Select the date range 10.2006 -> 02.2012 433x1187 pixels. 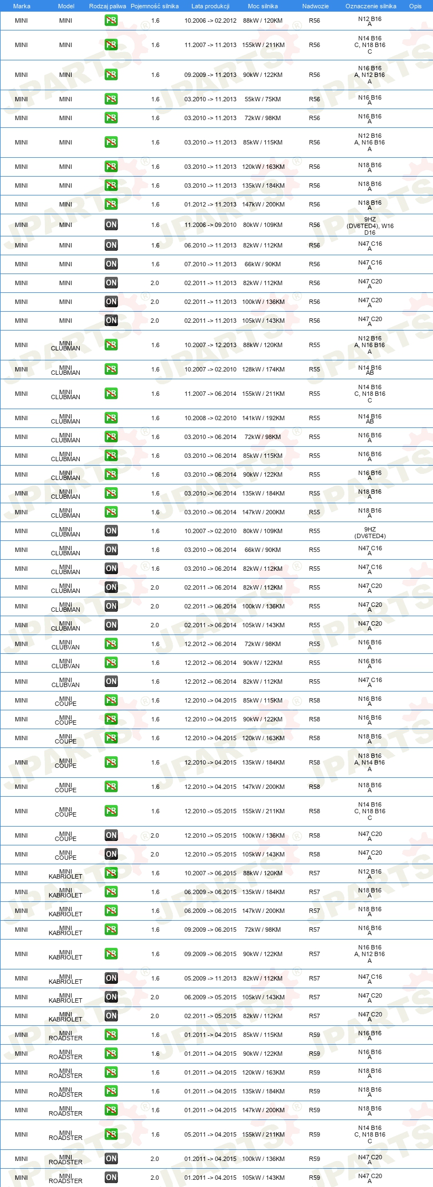click(210, 20)
